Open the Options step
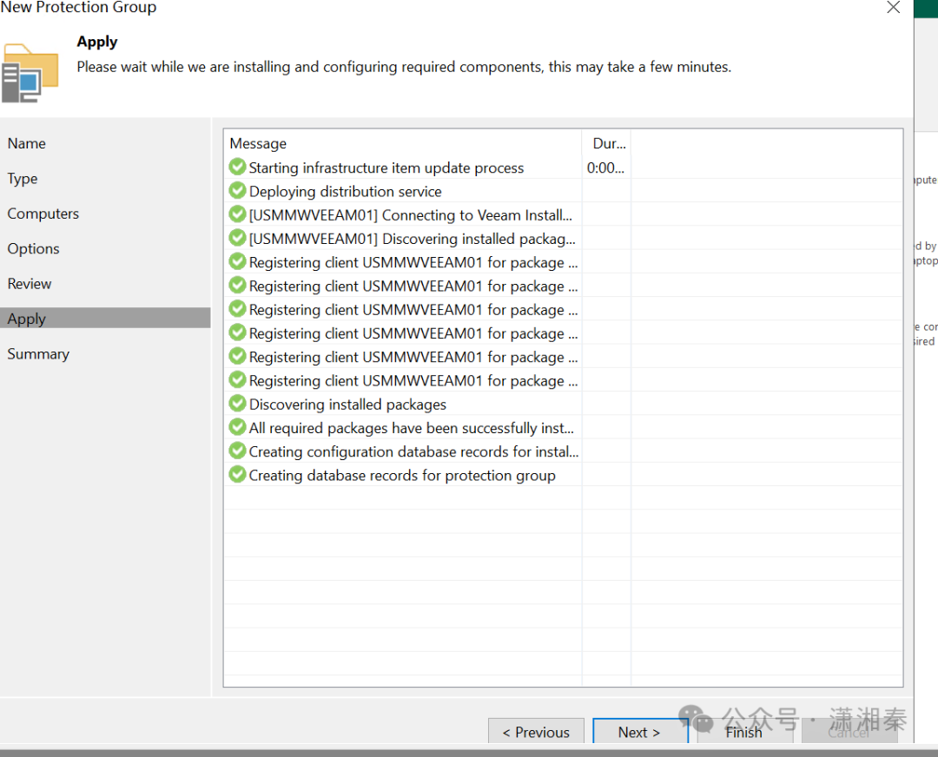 click(x=33, y=248)
